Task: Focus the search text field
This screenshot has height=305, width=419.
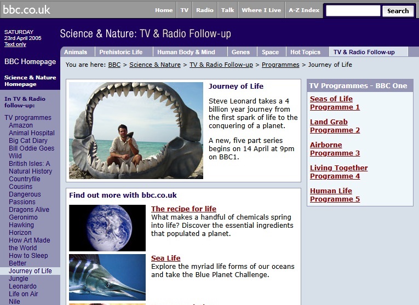Action: 353,11
